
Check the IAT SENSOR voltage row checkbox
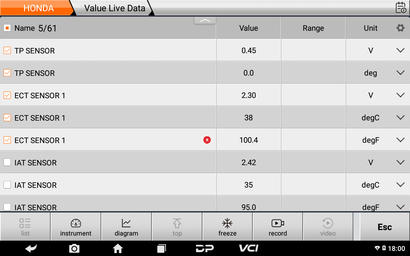[x=7, y=163]
